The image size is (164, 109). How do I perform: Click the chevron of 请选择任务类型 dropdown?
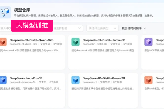(115, 28)
